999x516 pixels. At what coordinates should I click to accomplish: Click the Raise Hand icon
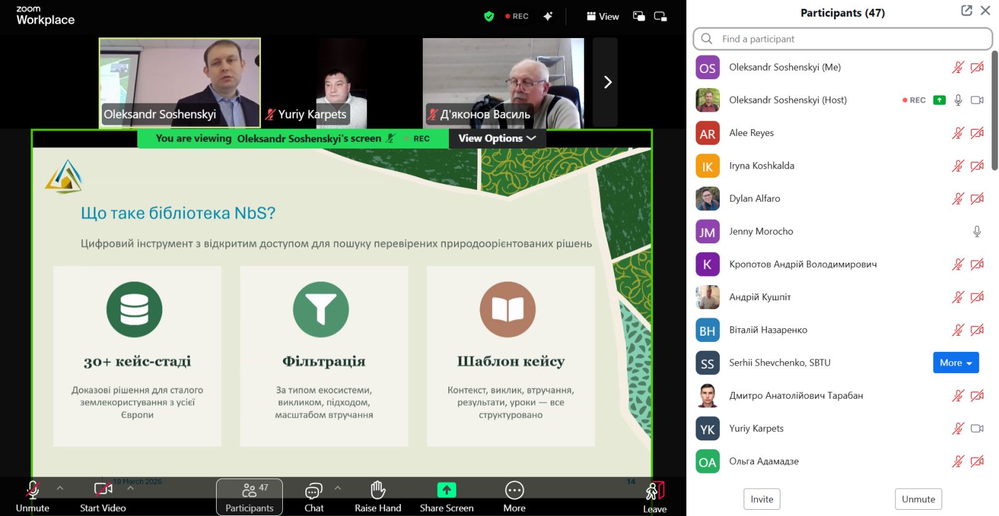tap(378, 490)
